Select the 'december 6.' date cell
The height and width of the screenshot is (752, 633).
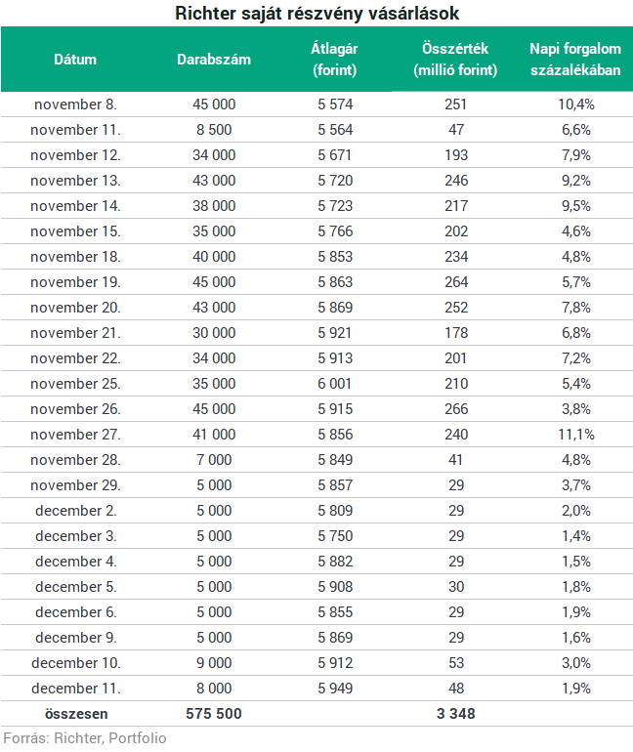76,613
